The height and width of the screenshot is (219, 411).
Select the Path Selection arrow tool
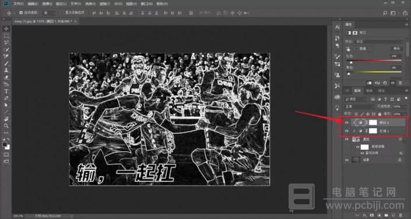click(6, 105)
